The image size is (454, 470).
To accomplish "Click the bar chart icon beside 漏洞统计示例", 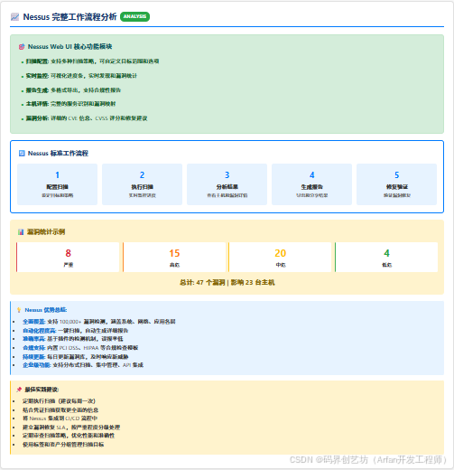I will pos(21,232).
